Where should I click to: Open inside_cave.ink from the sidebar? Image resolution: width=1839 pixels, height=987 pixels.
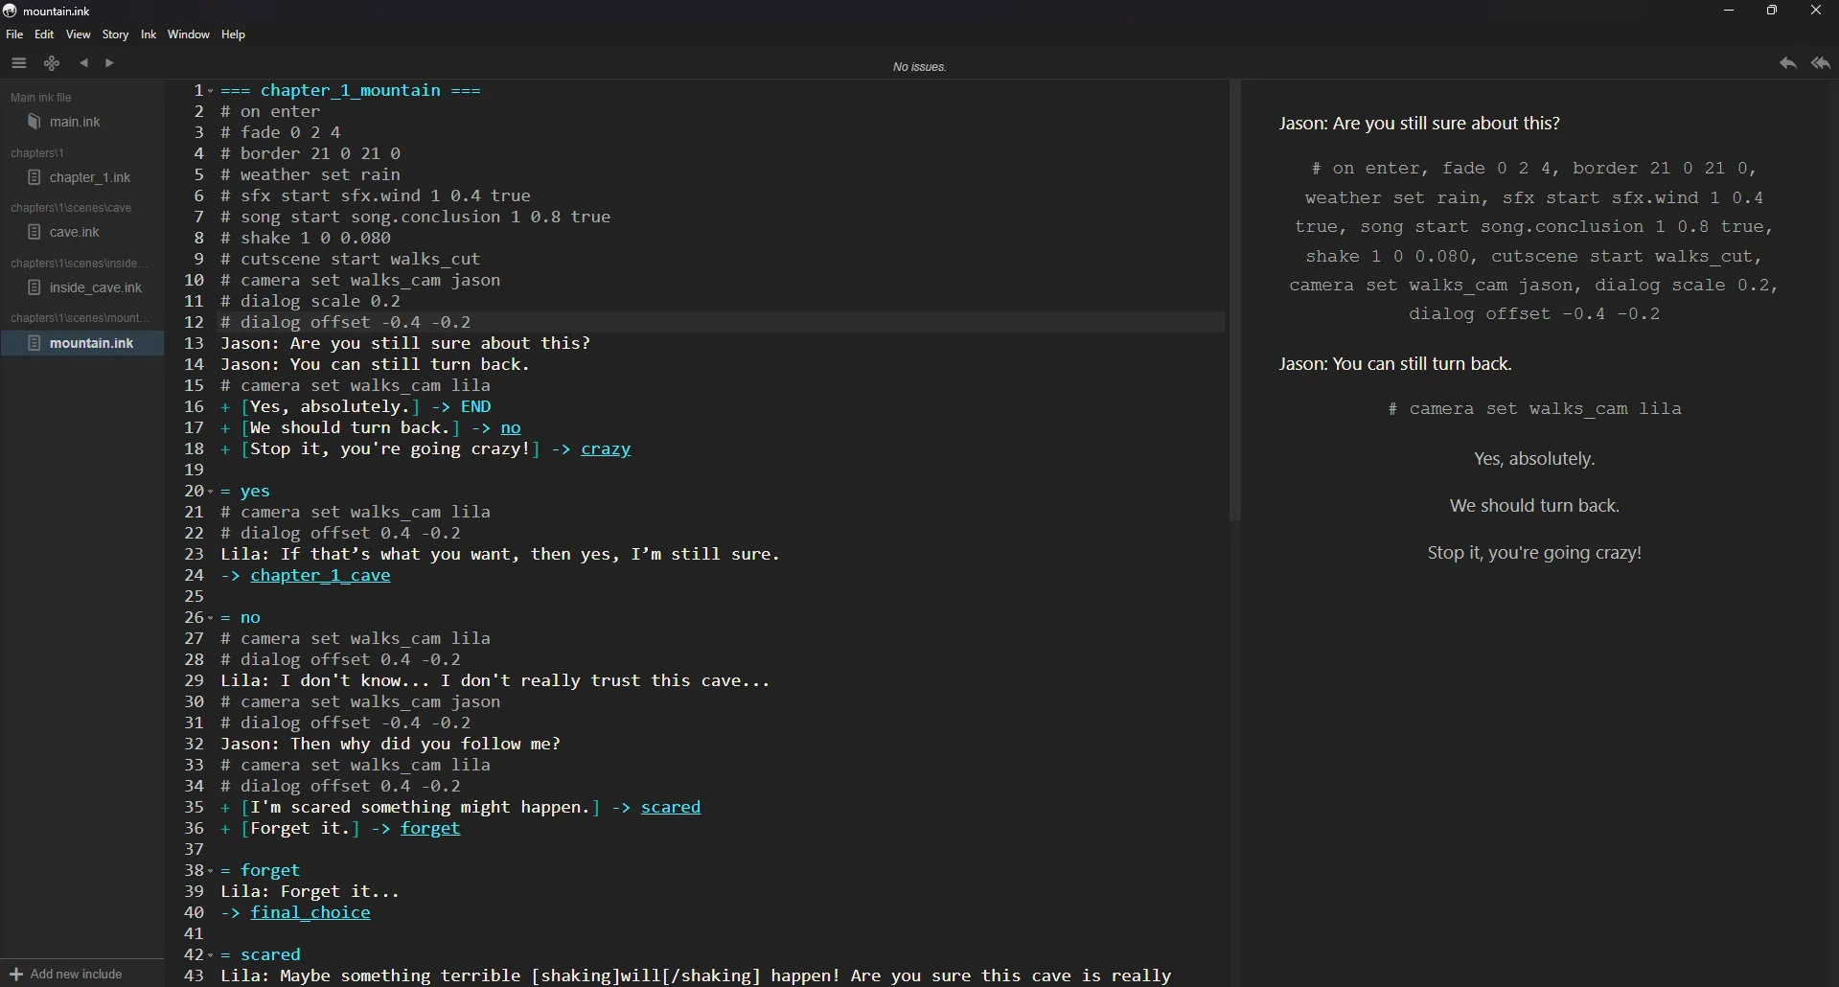click(95, 287)
